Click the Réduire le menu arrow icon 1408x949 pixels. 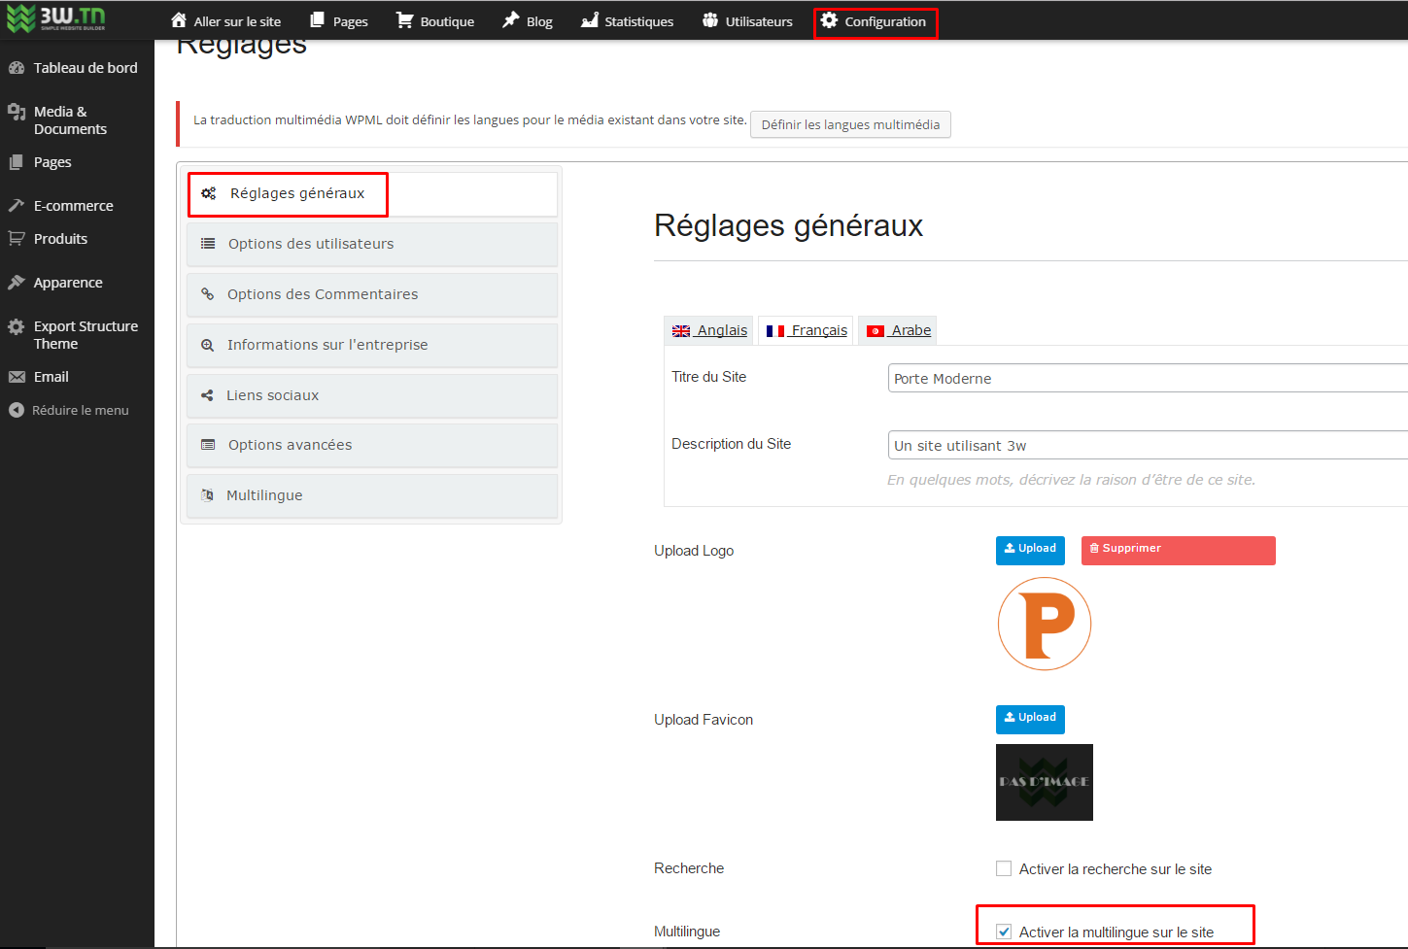tap(17, 410)
